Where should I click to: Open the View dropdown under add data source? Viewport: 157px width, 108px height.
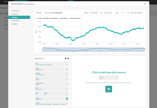click(109, 78)
